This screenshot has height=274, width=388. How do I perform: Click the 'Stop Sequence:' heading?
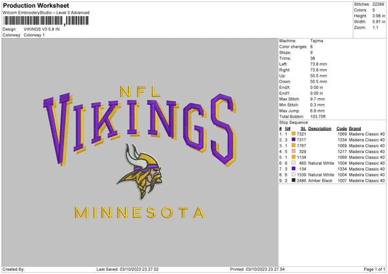pyautogui.click(x=294, y=122)
